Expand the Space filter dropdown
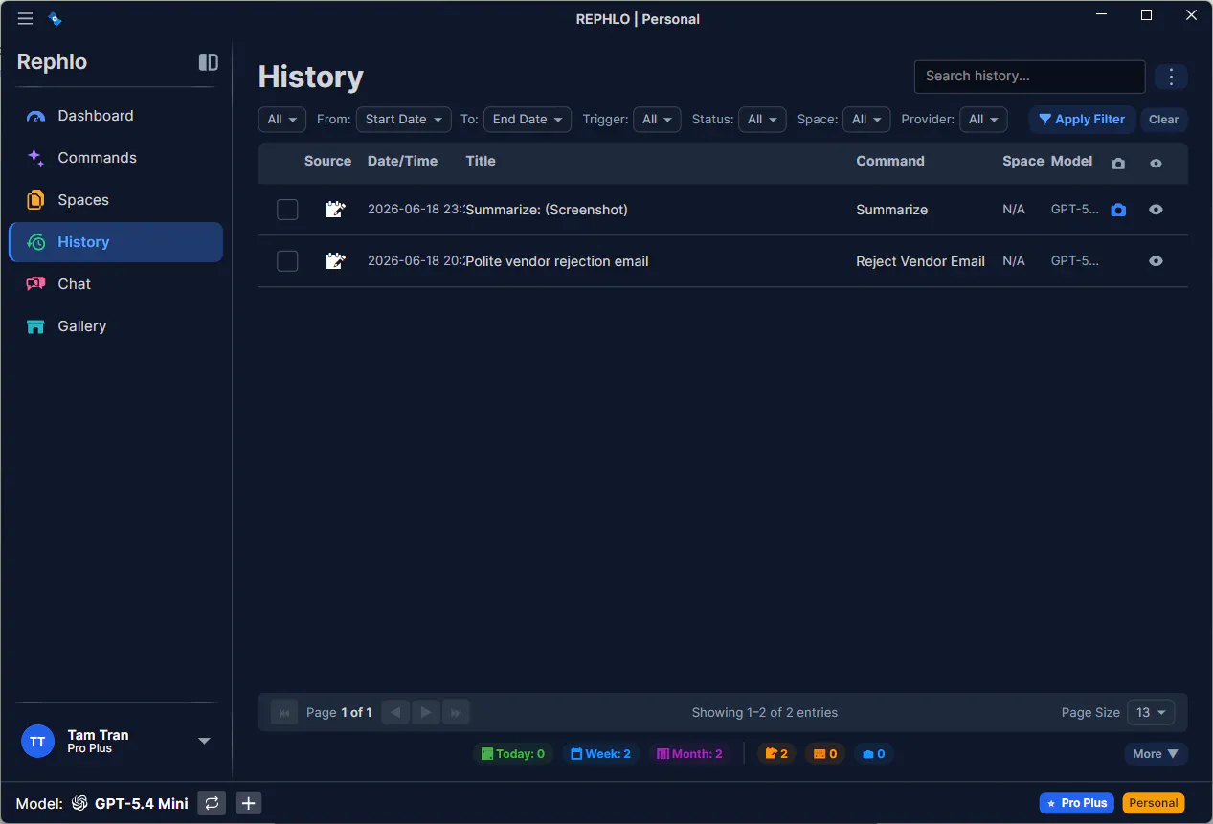 [866, 120]
